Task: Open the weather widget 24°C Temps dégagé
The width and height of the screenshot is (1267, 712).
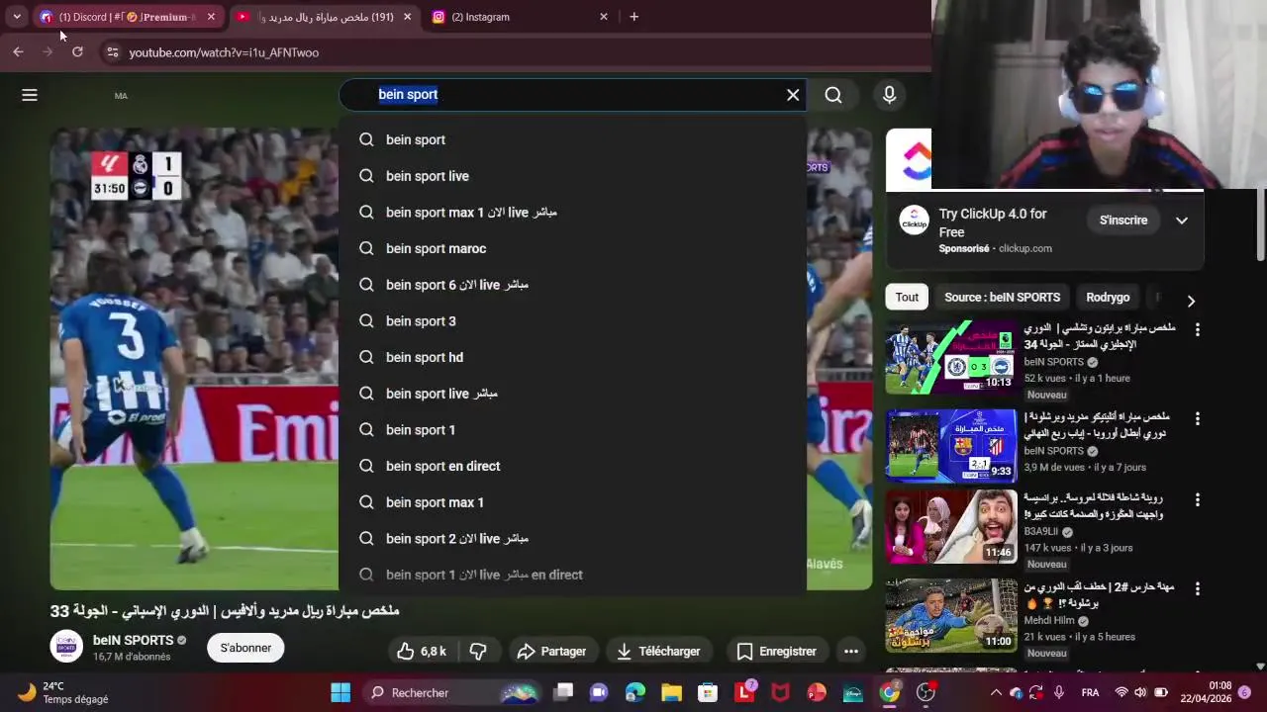Action: click(x=63, y=692)
